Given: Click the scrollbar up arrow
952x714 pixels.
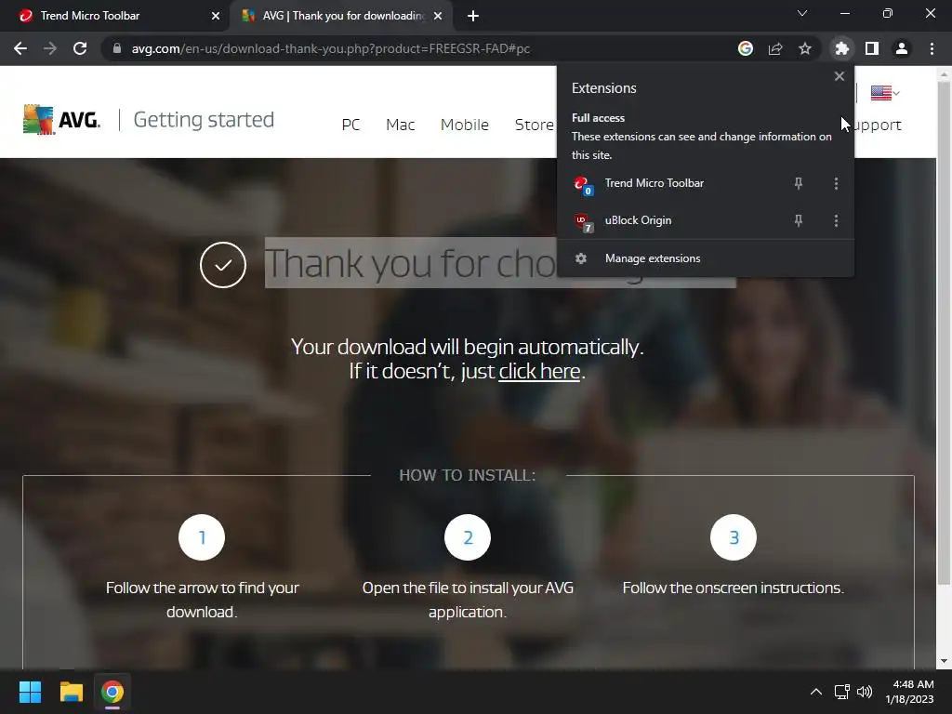Looking at the screenshot, I should click(944, 74).
